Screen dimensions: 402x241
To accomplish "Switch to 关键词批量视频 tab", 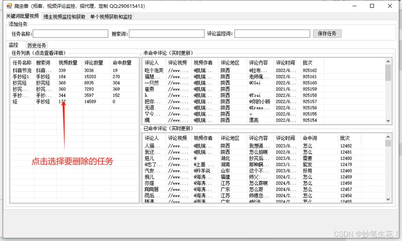I will click(22, 16).
